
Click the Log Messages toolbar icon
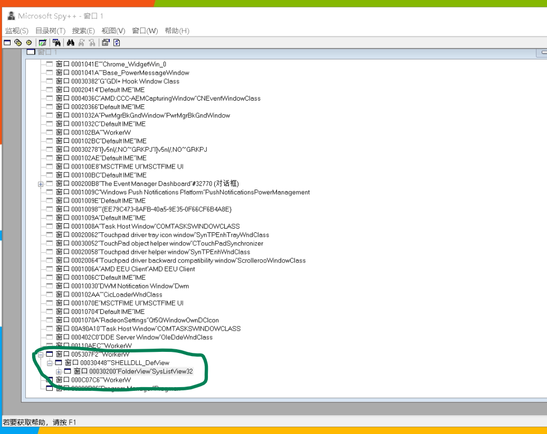point(43,43)
